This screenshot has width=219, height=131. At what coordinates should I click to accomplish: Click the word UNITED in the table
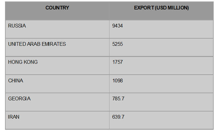17,44
